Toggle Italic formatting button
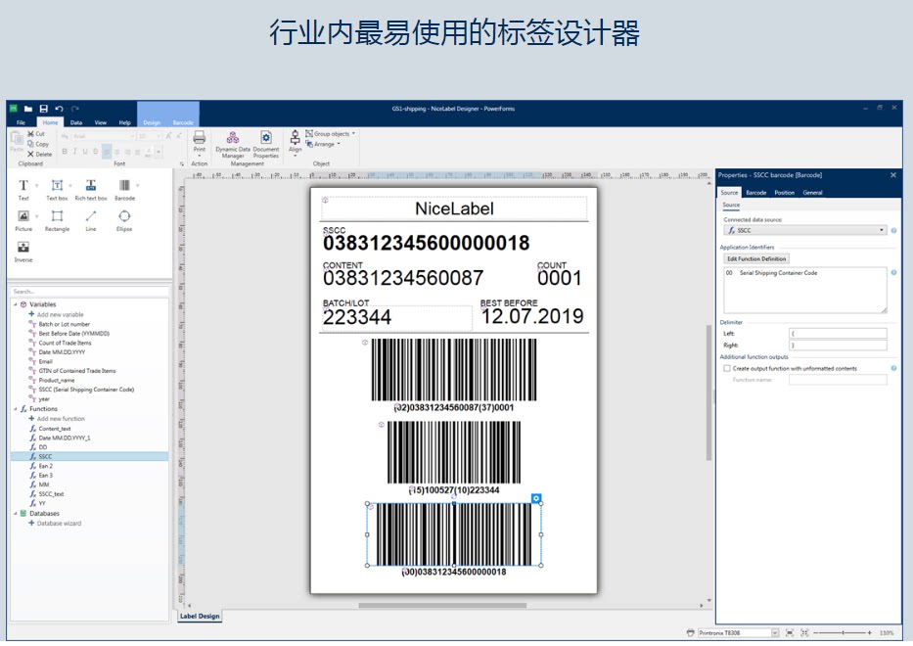The height and width of the screenshot is (646, 913). pos(75,152)
